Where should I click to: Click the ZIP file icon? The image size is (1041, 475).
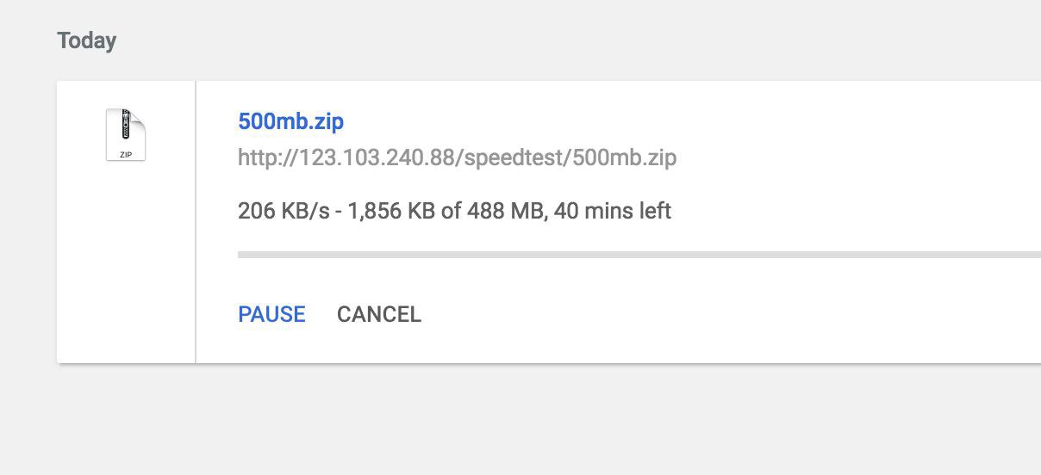coord(126,135)
